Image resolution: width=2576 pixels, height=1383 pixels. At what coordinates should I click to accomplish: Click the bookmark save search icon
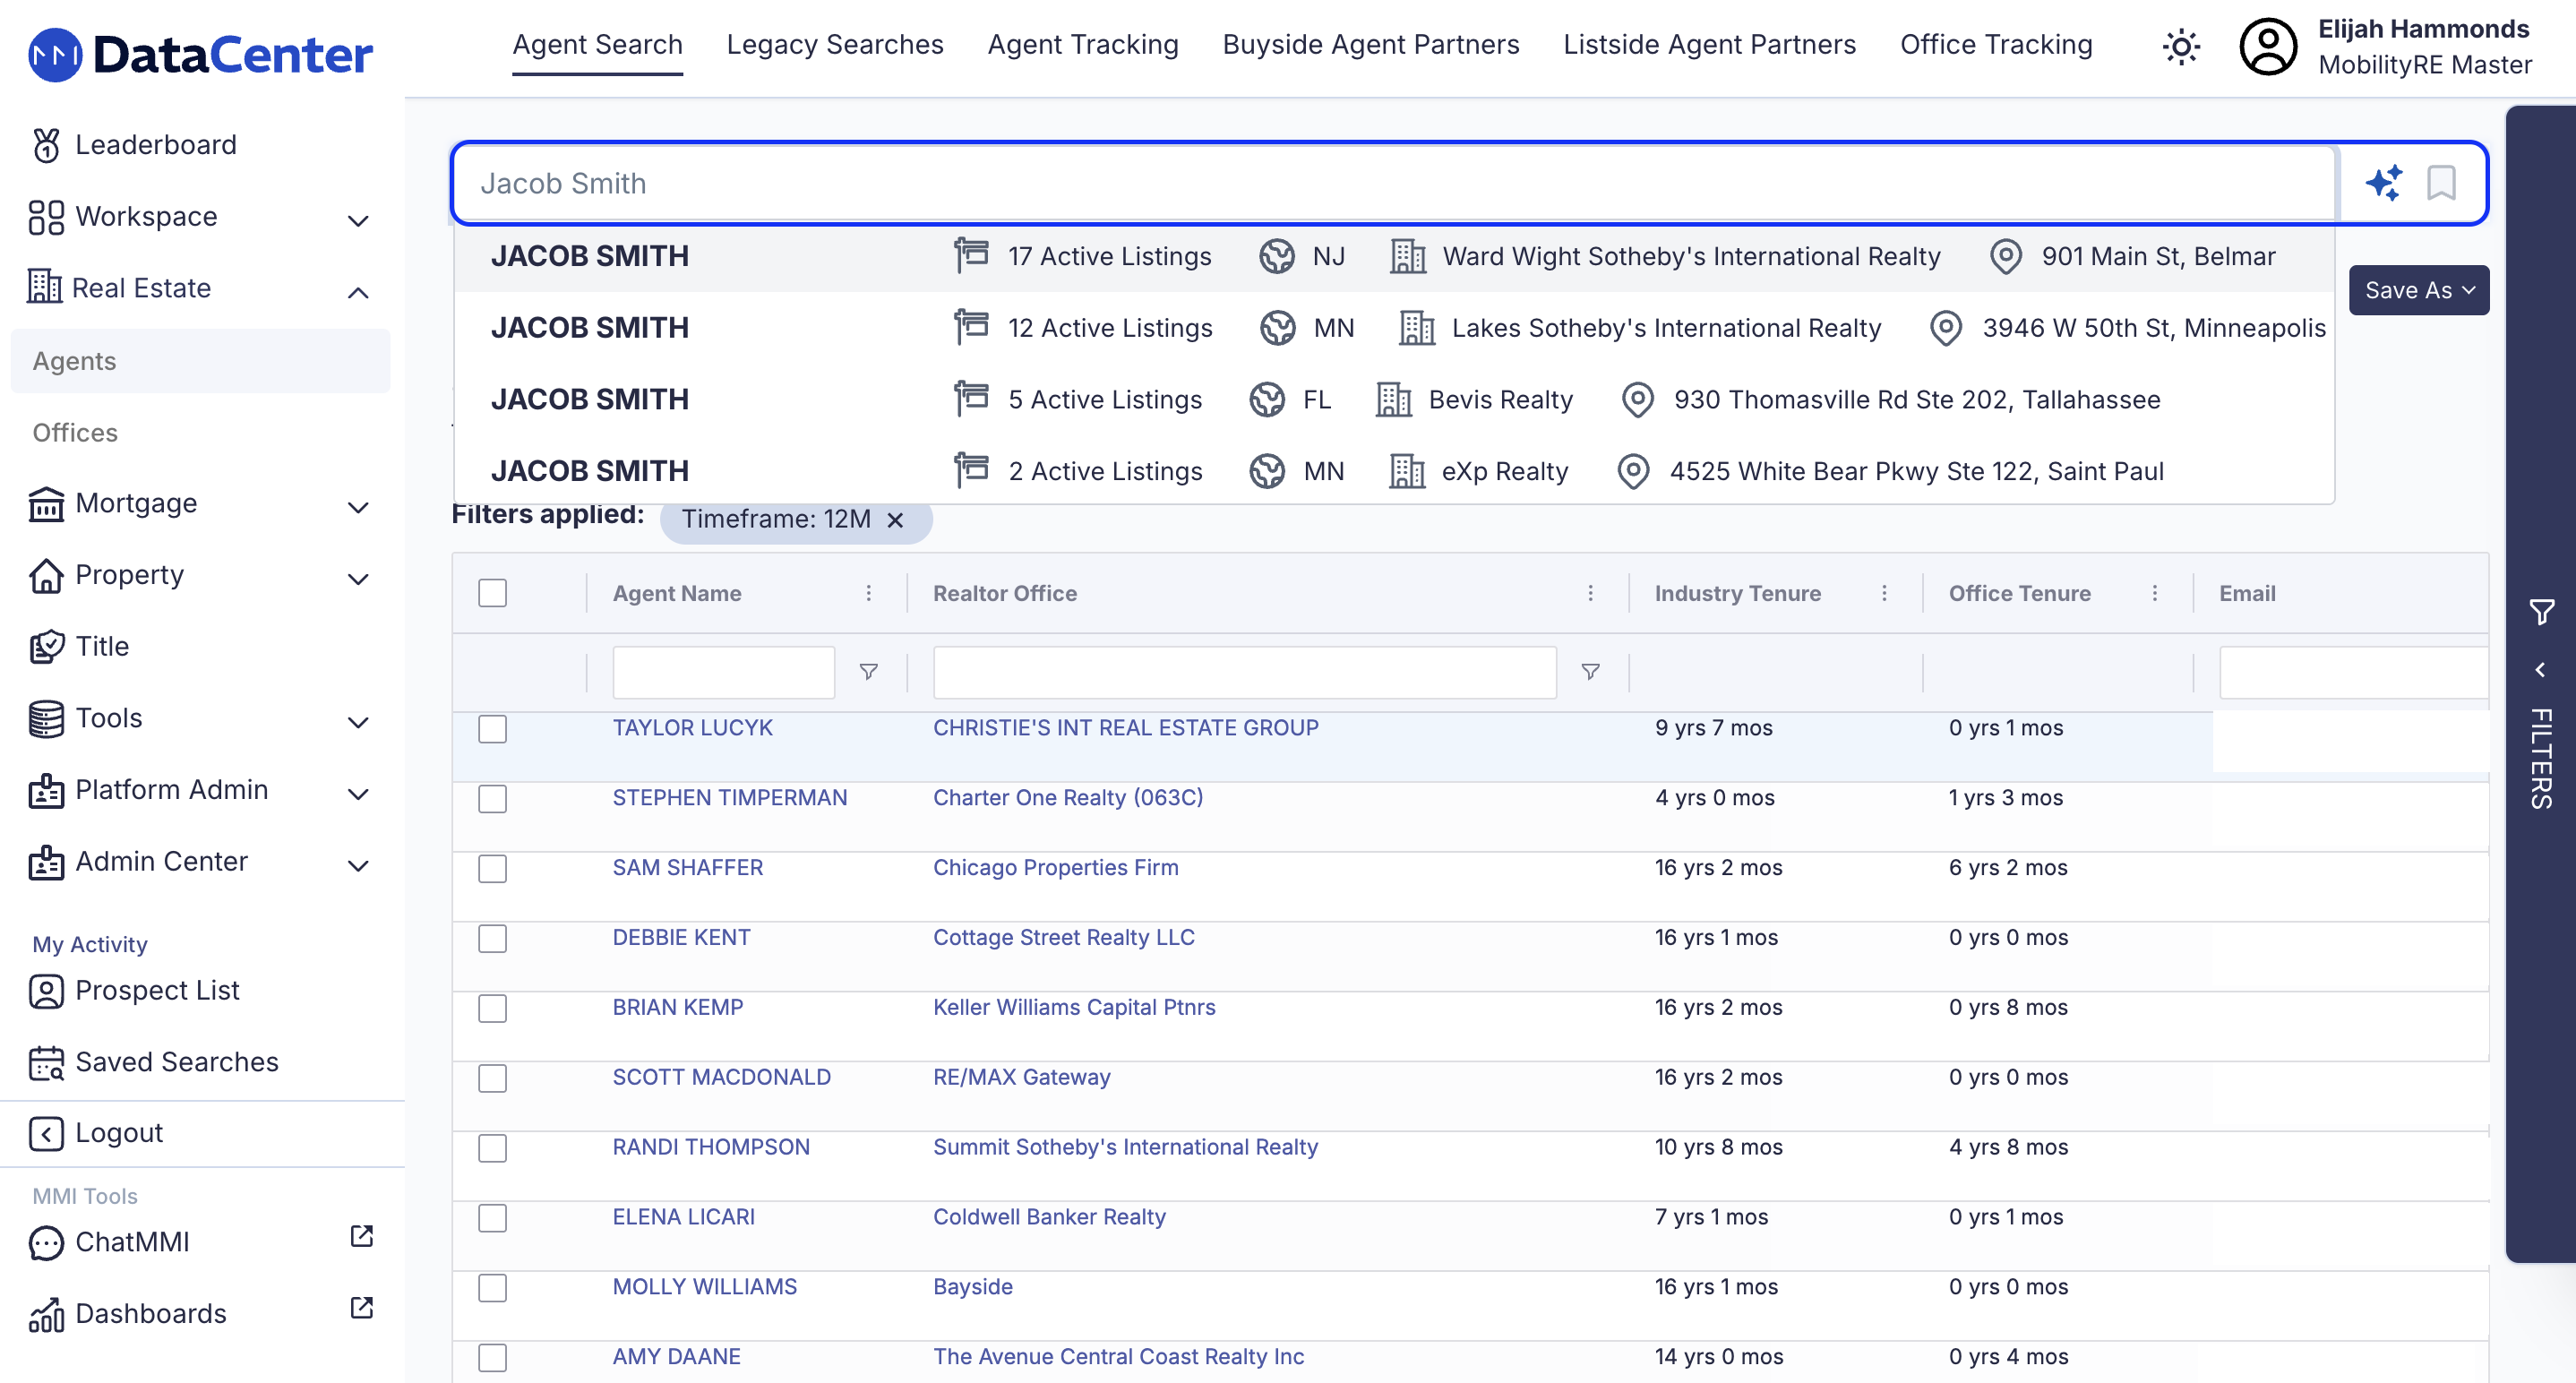pyautogui.click(x=2441, y=183)
